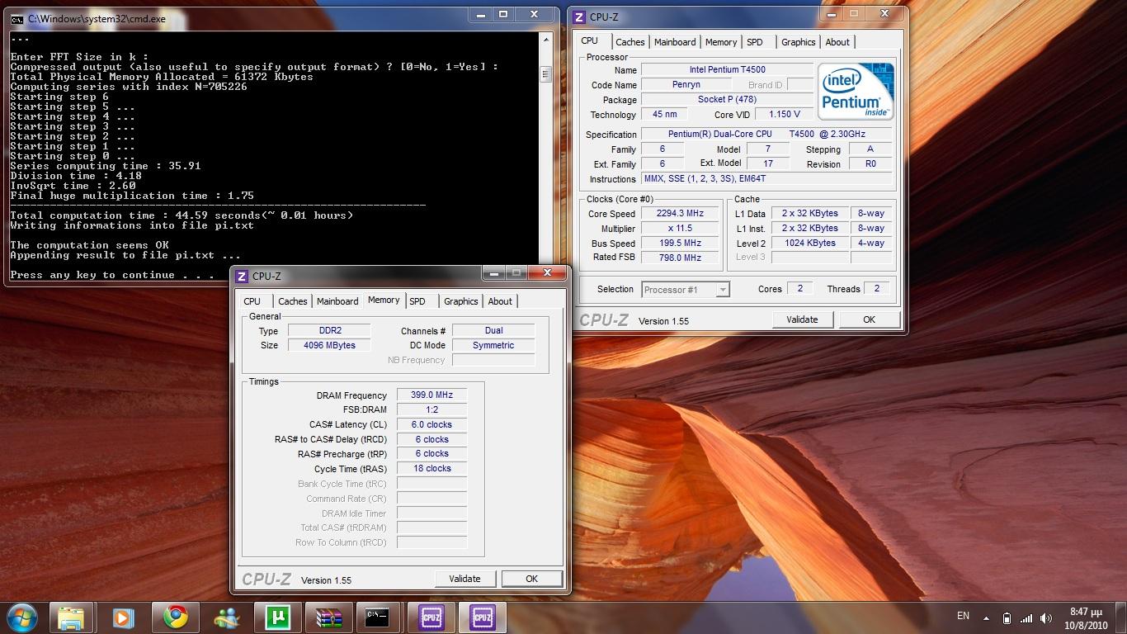Show hidden system tray icons
1127x634 pixels.
986,617
